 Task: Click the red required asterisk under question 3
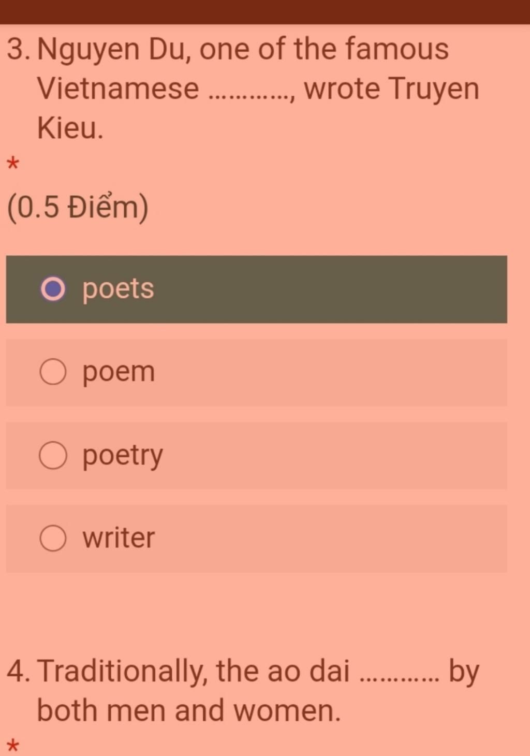tap(12, 165)
